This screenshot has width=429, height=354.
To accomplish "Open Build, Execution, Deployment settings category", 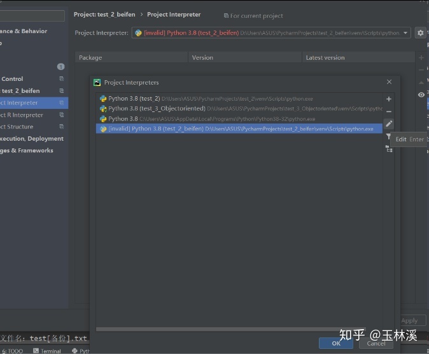I will point(34,139).
